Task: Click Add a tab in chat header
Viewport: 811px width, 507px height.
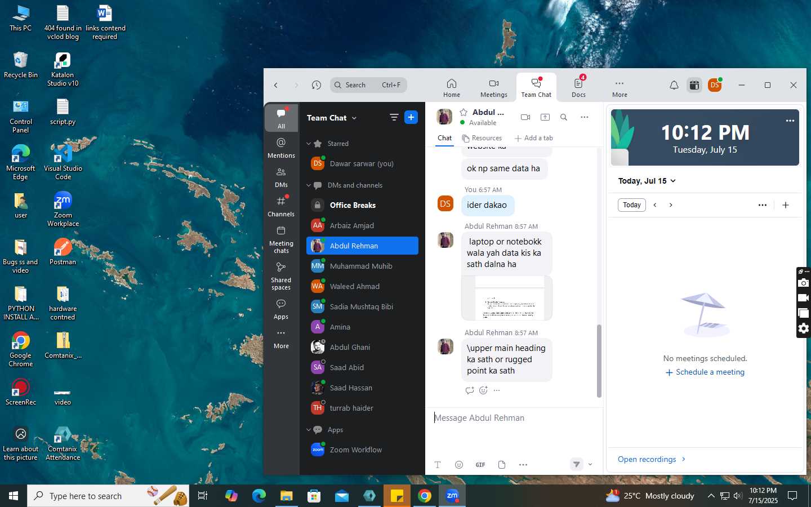Action: coord(534,138)
